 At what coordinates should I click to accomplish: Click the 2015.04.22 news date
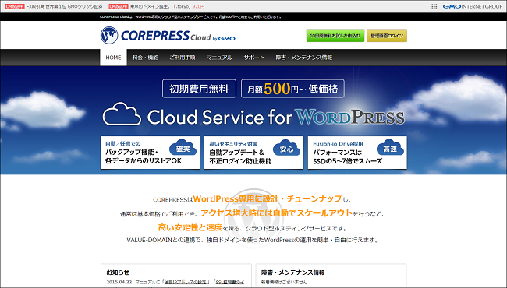[119, 282]
